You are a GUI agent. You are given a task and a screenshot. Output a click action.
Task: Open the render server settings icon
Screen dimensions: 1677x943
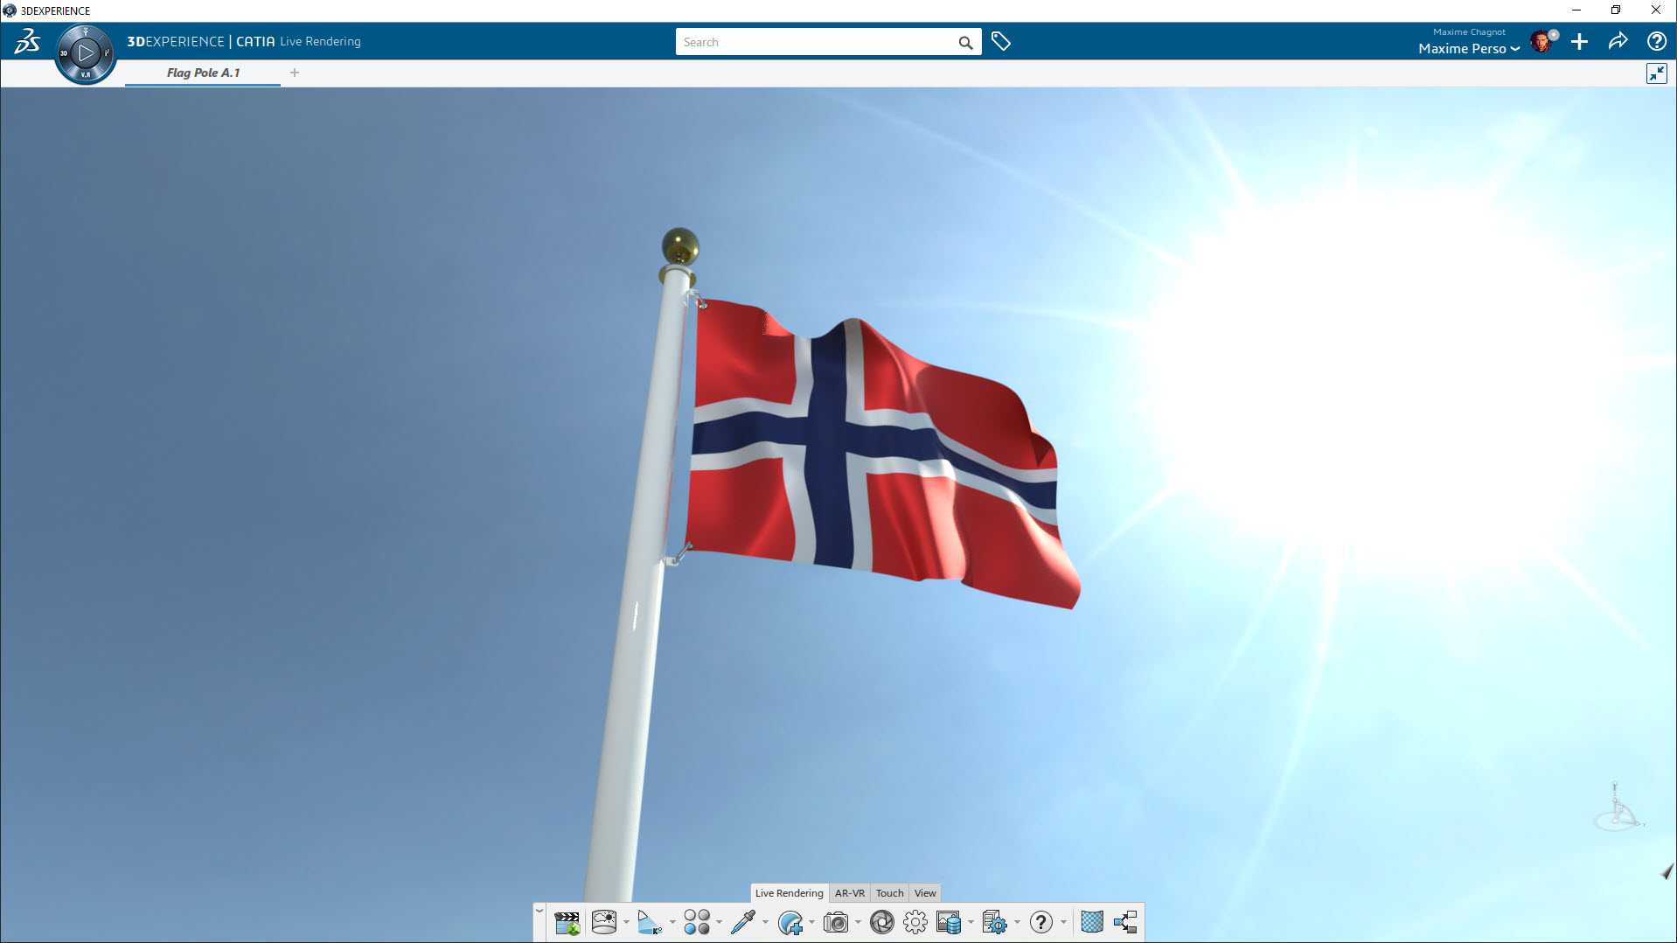pos(995,922)
